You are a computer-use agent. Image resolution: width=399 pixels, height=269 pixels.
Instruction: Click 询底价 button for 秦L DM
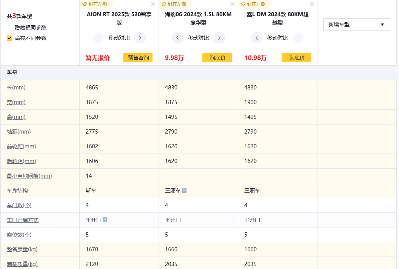[x=296, y=58]
